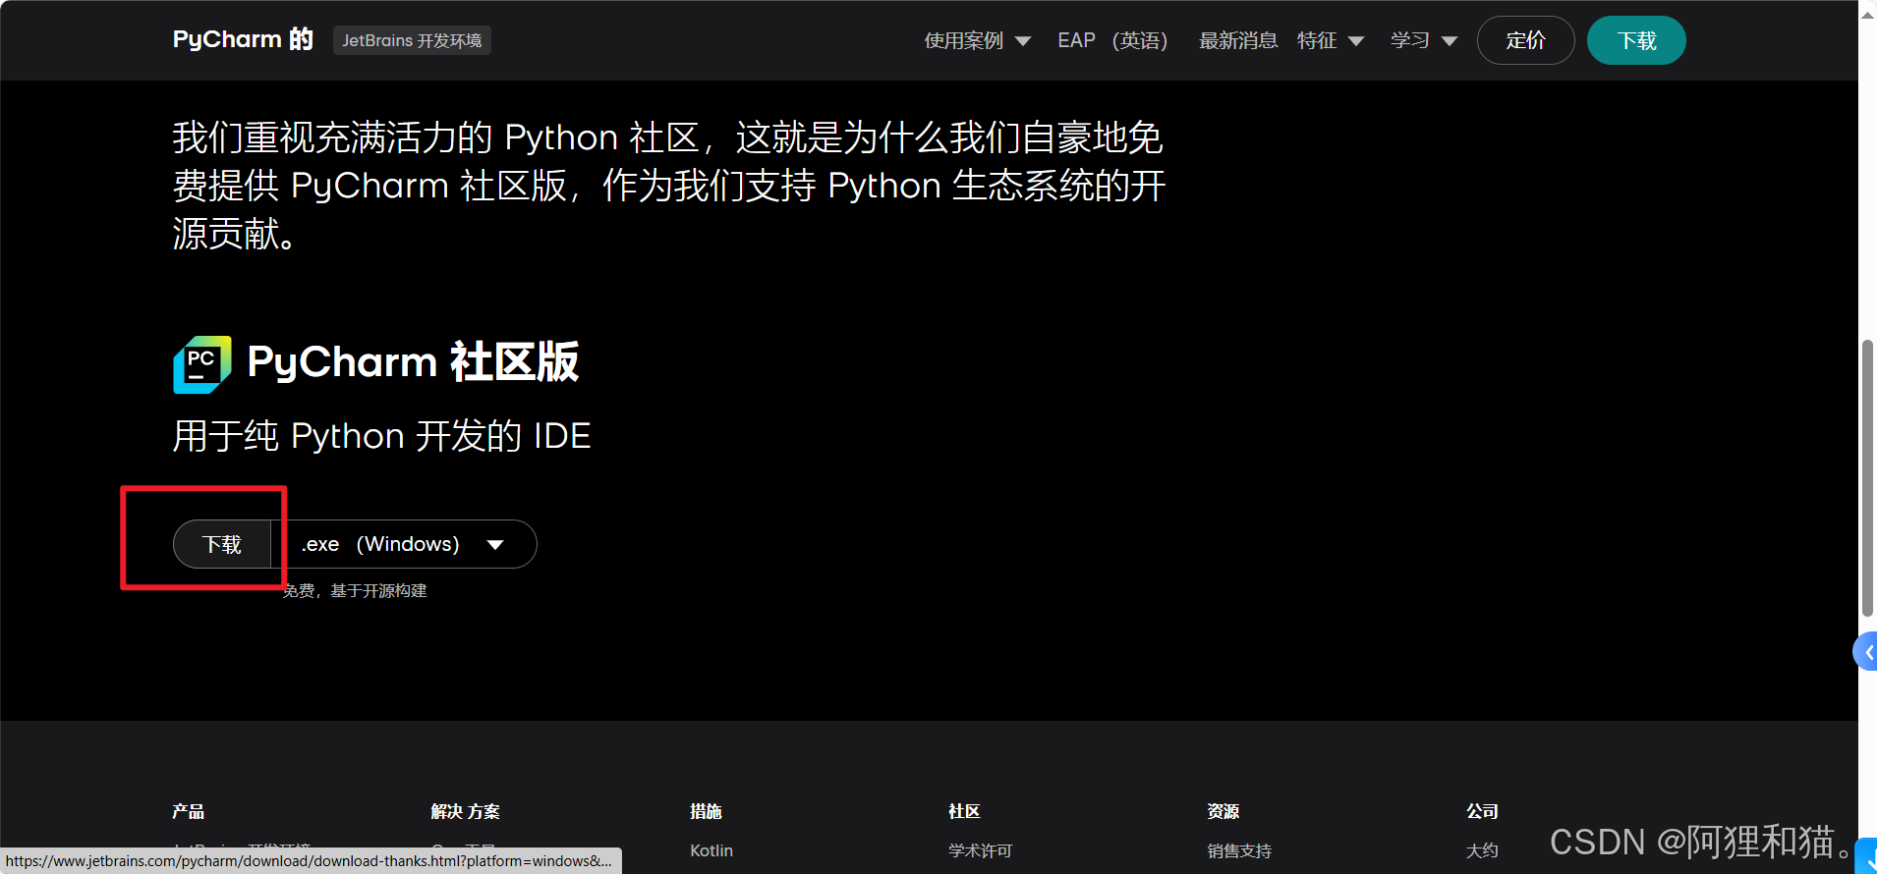Image resolution: width=1877 pixels, height=874 pixels.
Task: Click the 下载 button for Community Edition
Action: (x=222, y=544)
